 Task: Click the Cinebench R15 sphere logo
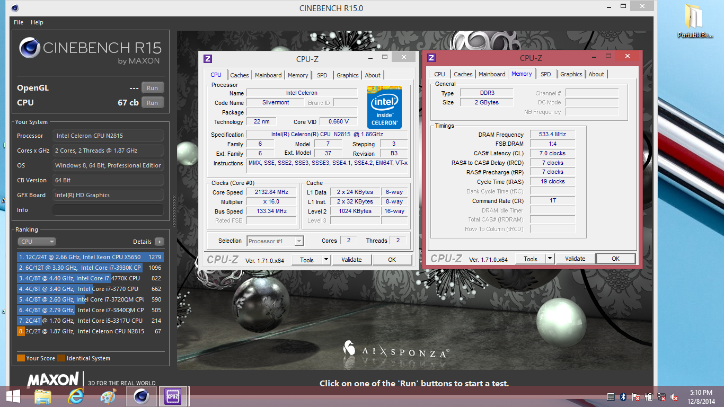(x=30, y=48)
